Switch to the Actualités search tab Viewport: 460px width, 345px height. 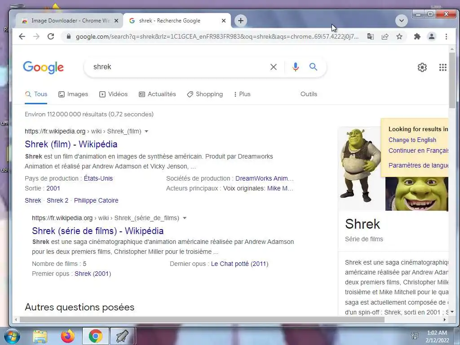(x=157, y=94)
